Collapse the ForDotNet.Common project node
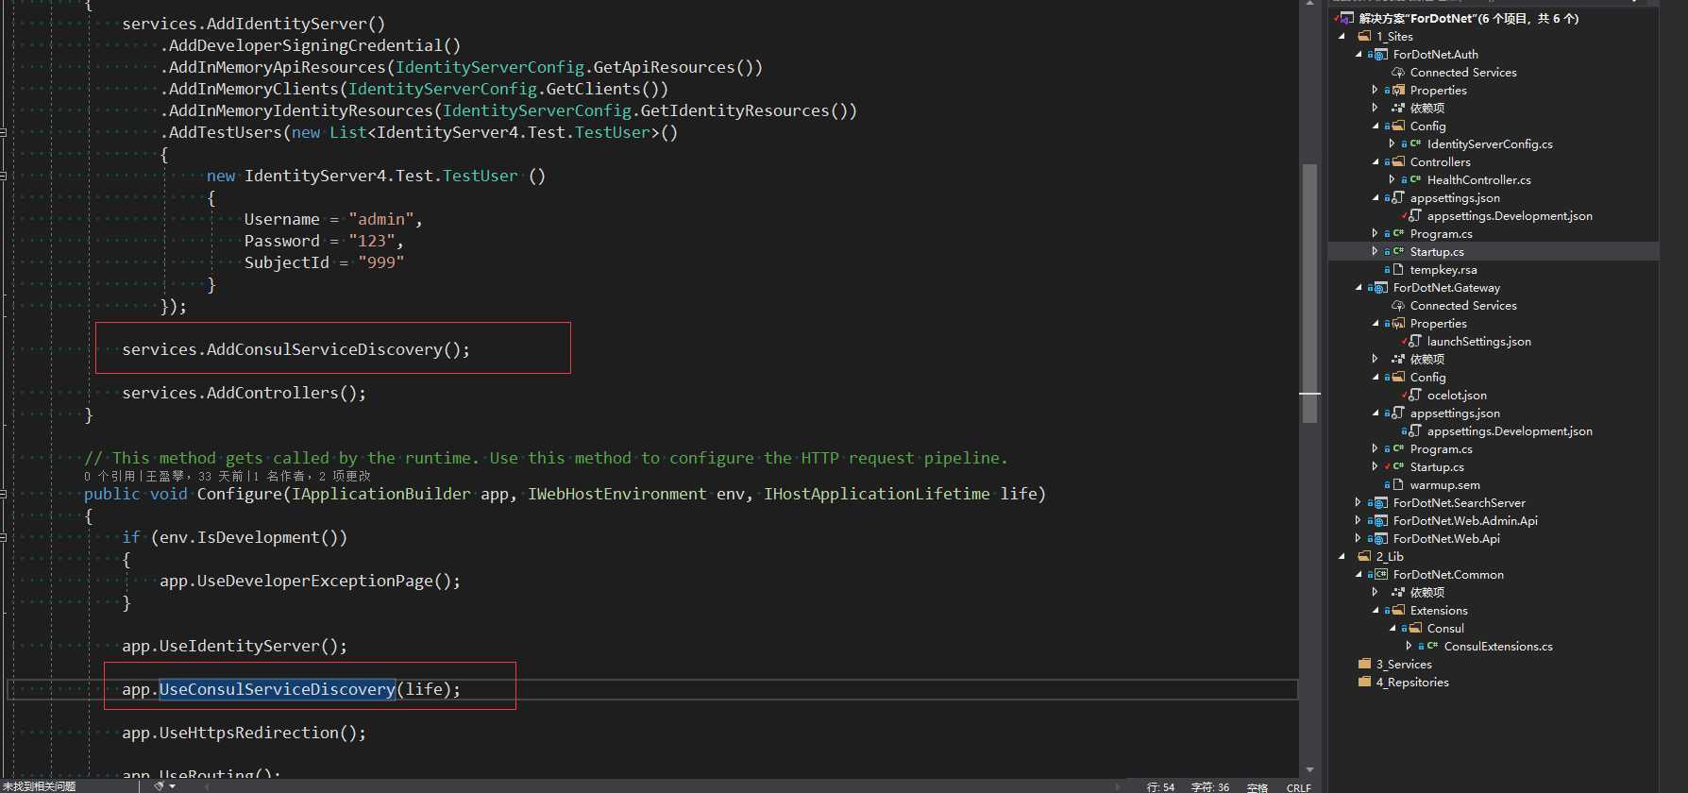 click(x=1359, y=574)
